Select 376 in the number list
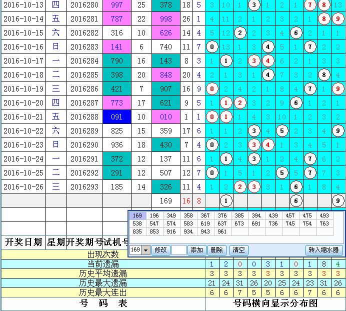Screen dimensions: 346x311 [x=222, y=215]
